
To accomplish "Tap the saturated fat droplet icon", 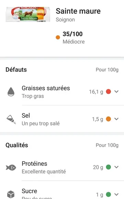I will (x=11, y=92).
